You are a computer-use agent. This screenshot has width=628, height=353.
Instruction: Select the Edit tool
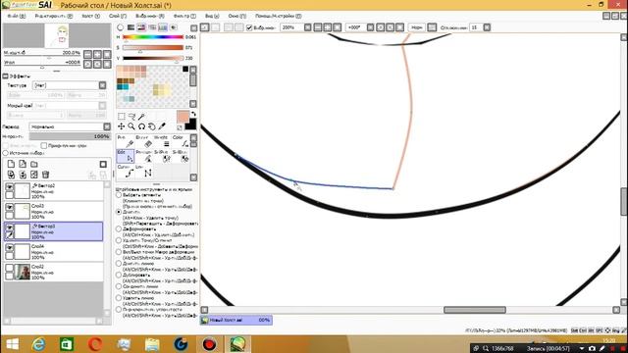[x=125, y=157]
